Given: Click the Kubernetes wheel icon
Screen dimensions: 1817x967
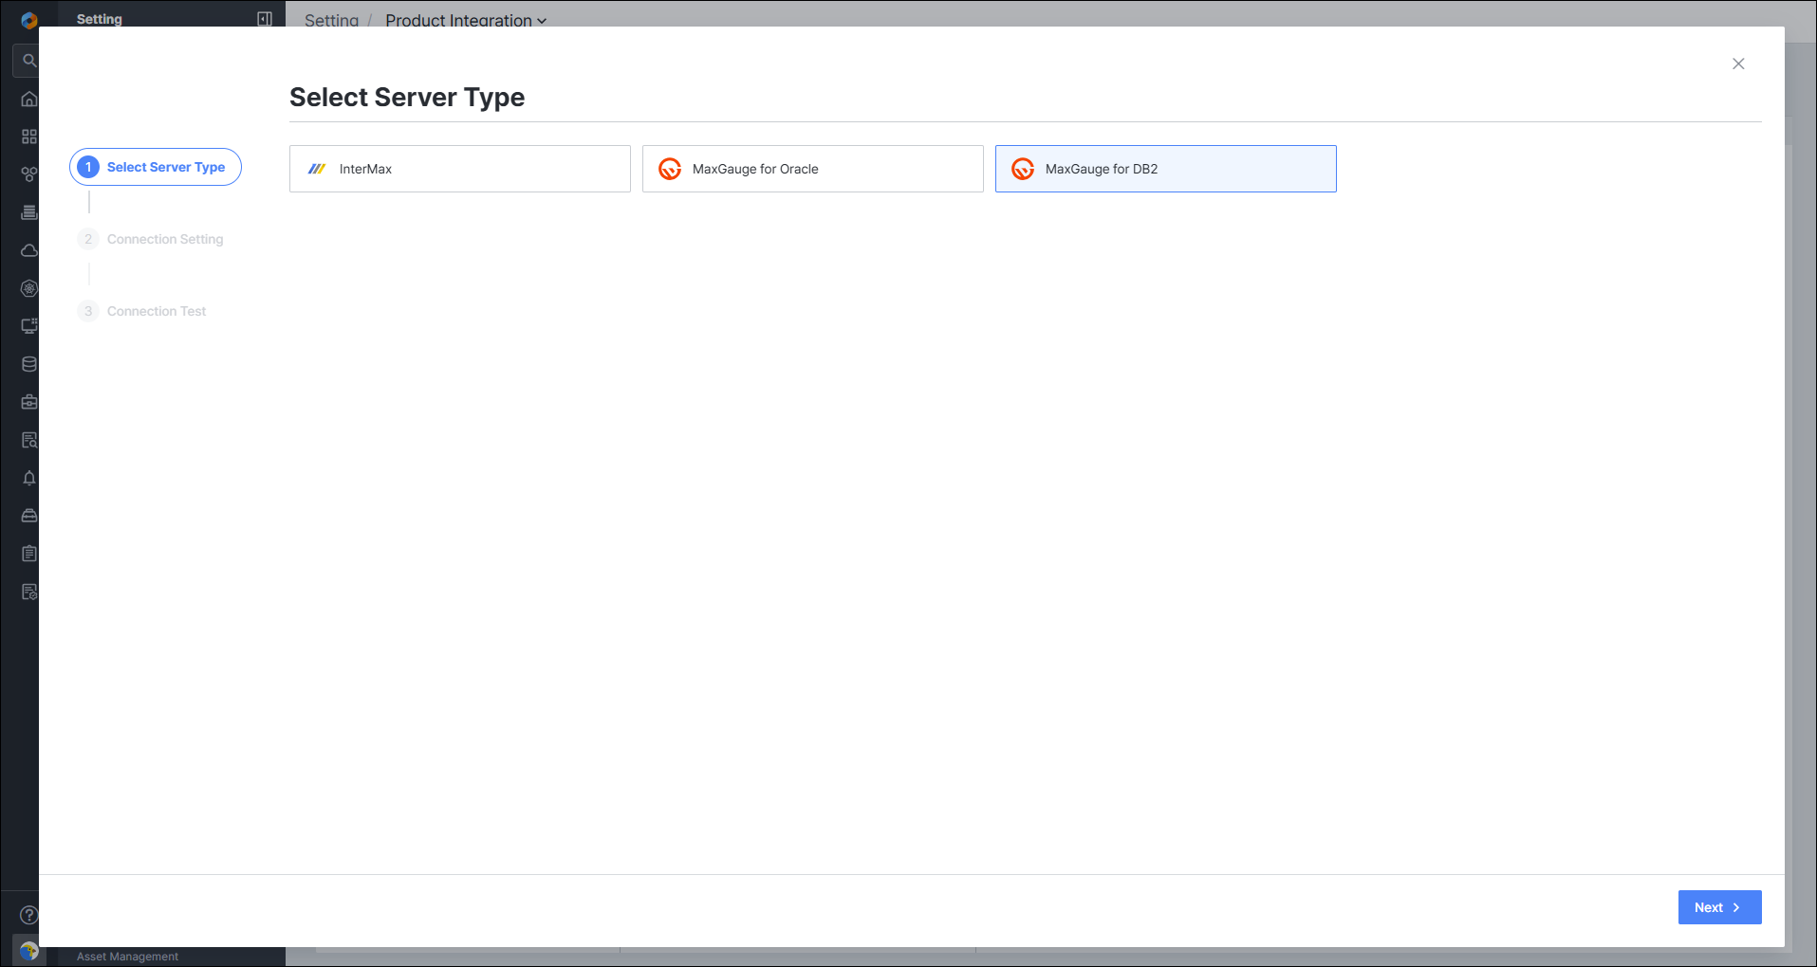Looking at the screenshot, I should (29, 288).
